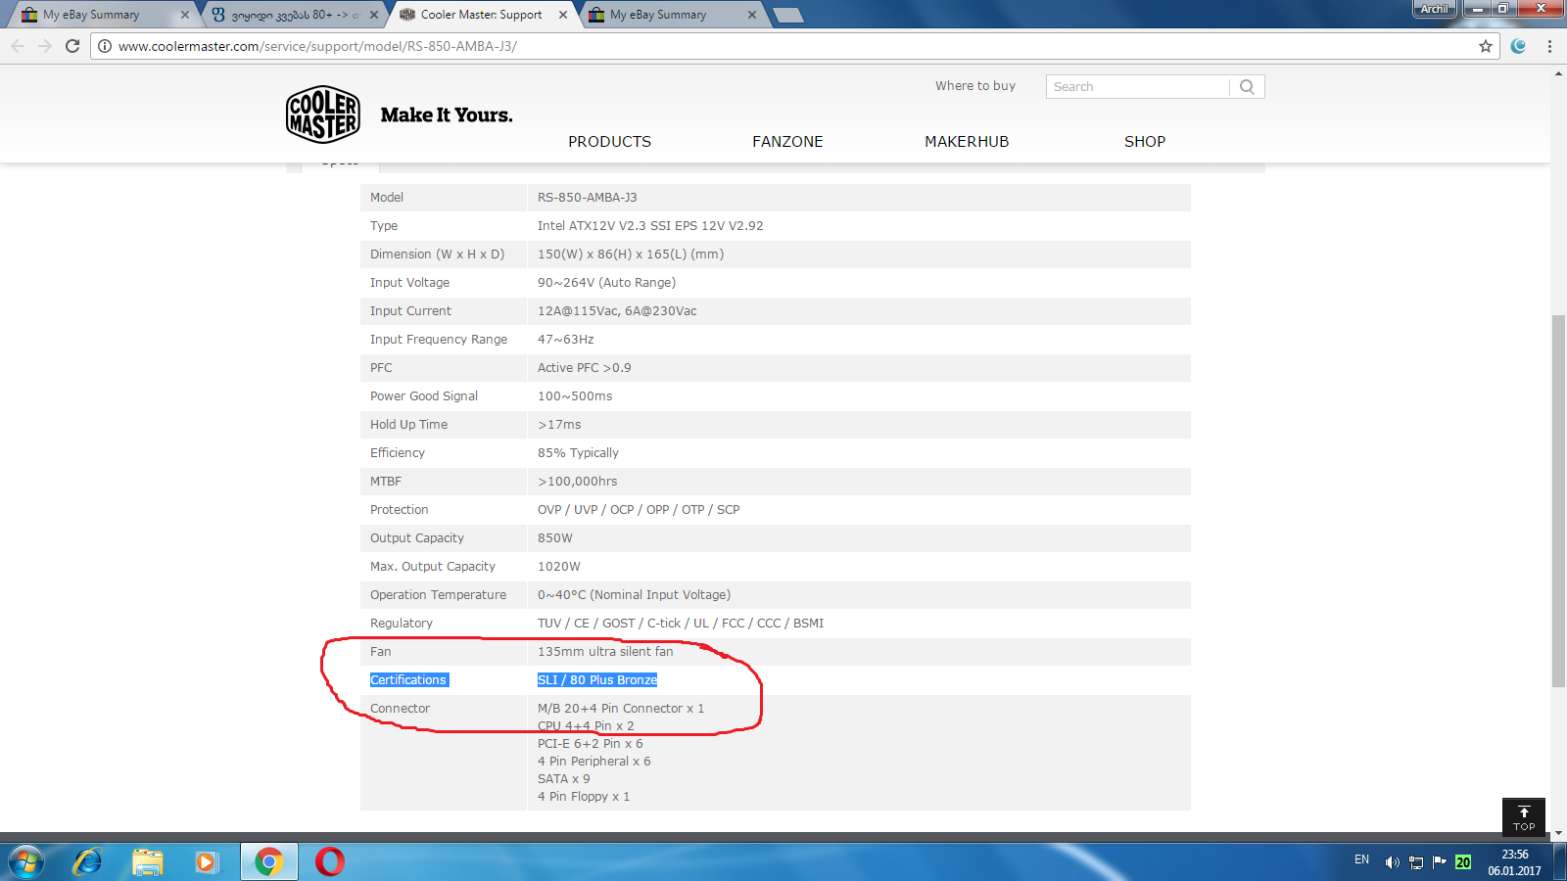The width and height of the screenshot is (1567, 881).
Task: Close the last My eBay Summary tab
Action: click(752, 15)
